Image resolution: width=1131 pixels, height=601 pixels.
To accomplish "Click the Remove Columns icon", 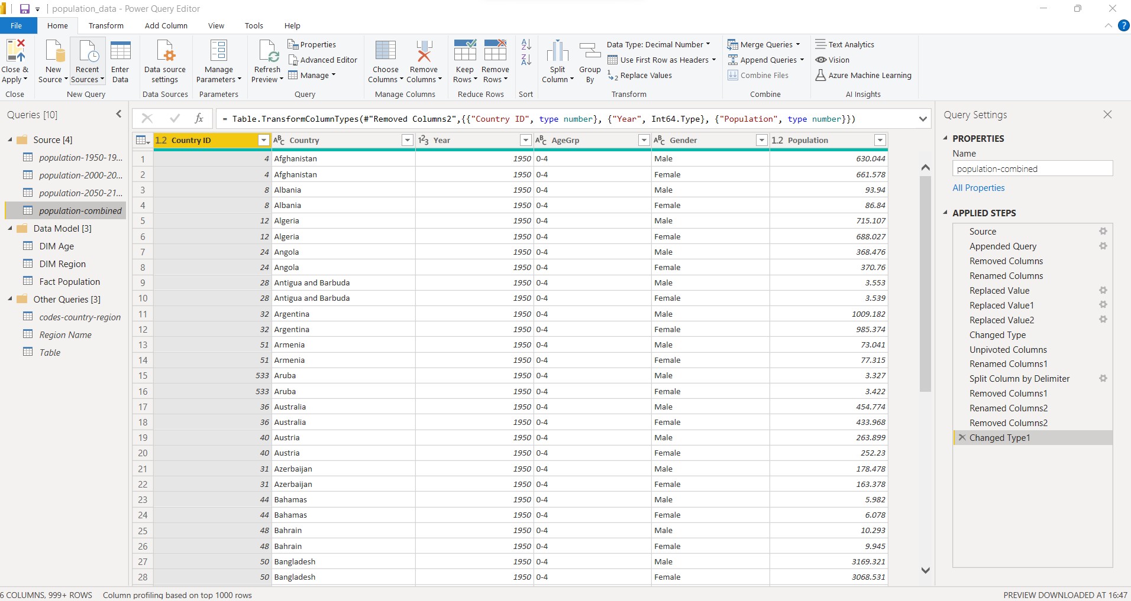I will pyautogui.click(x=424, y=51).
